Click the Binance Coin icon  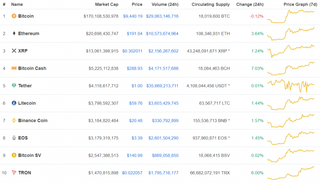(14, 120)
